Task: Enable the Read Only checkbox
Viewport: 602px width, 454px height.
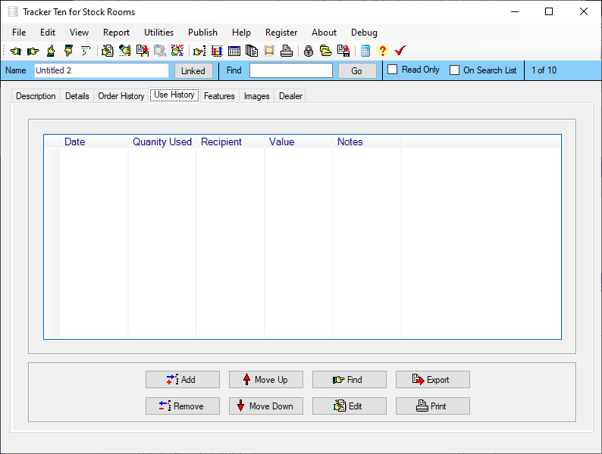Action: coord(393,70)
